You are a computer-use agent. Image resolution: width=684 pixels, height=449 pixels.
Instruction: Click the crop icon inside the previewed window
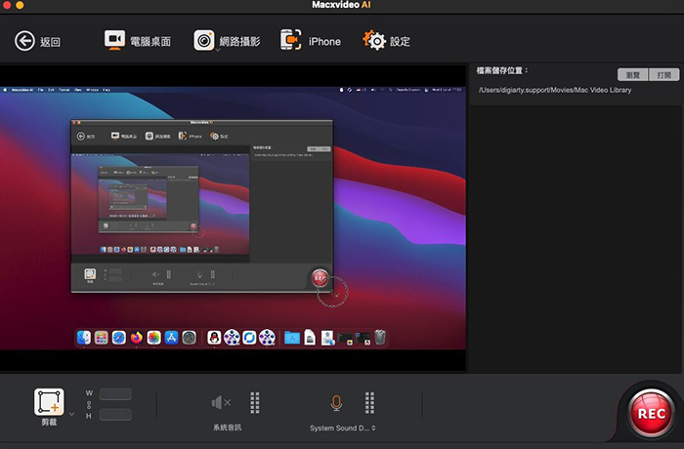click(90, 273)
